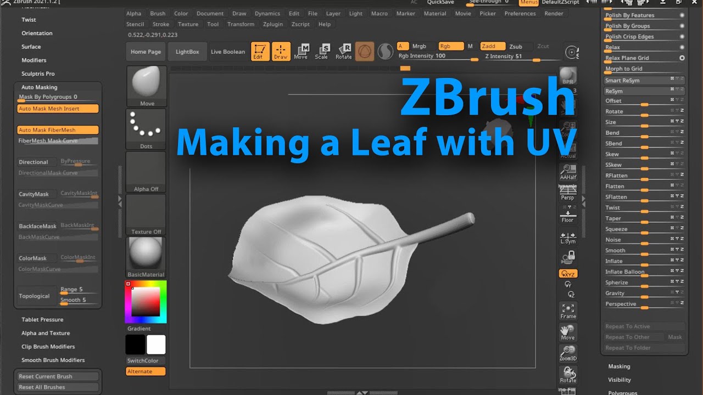This screenshot has width=703, height=395.
Task: Click the AAHalf view icon
Action: (568, 172)
